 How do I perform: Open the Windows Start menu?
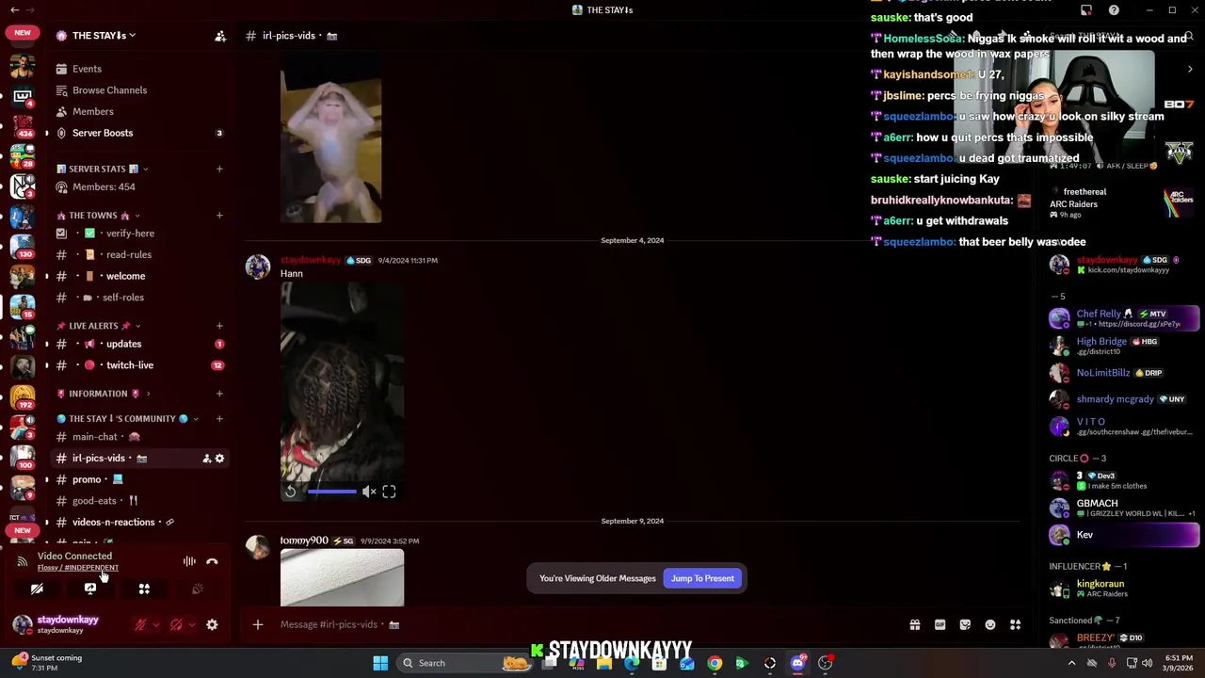380,663
